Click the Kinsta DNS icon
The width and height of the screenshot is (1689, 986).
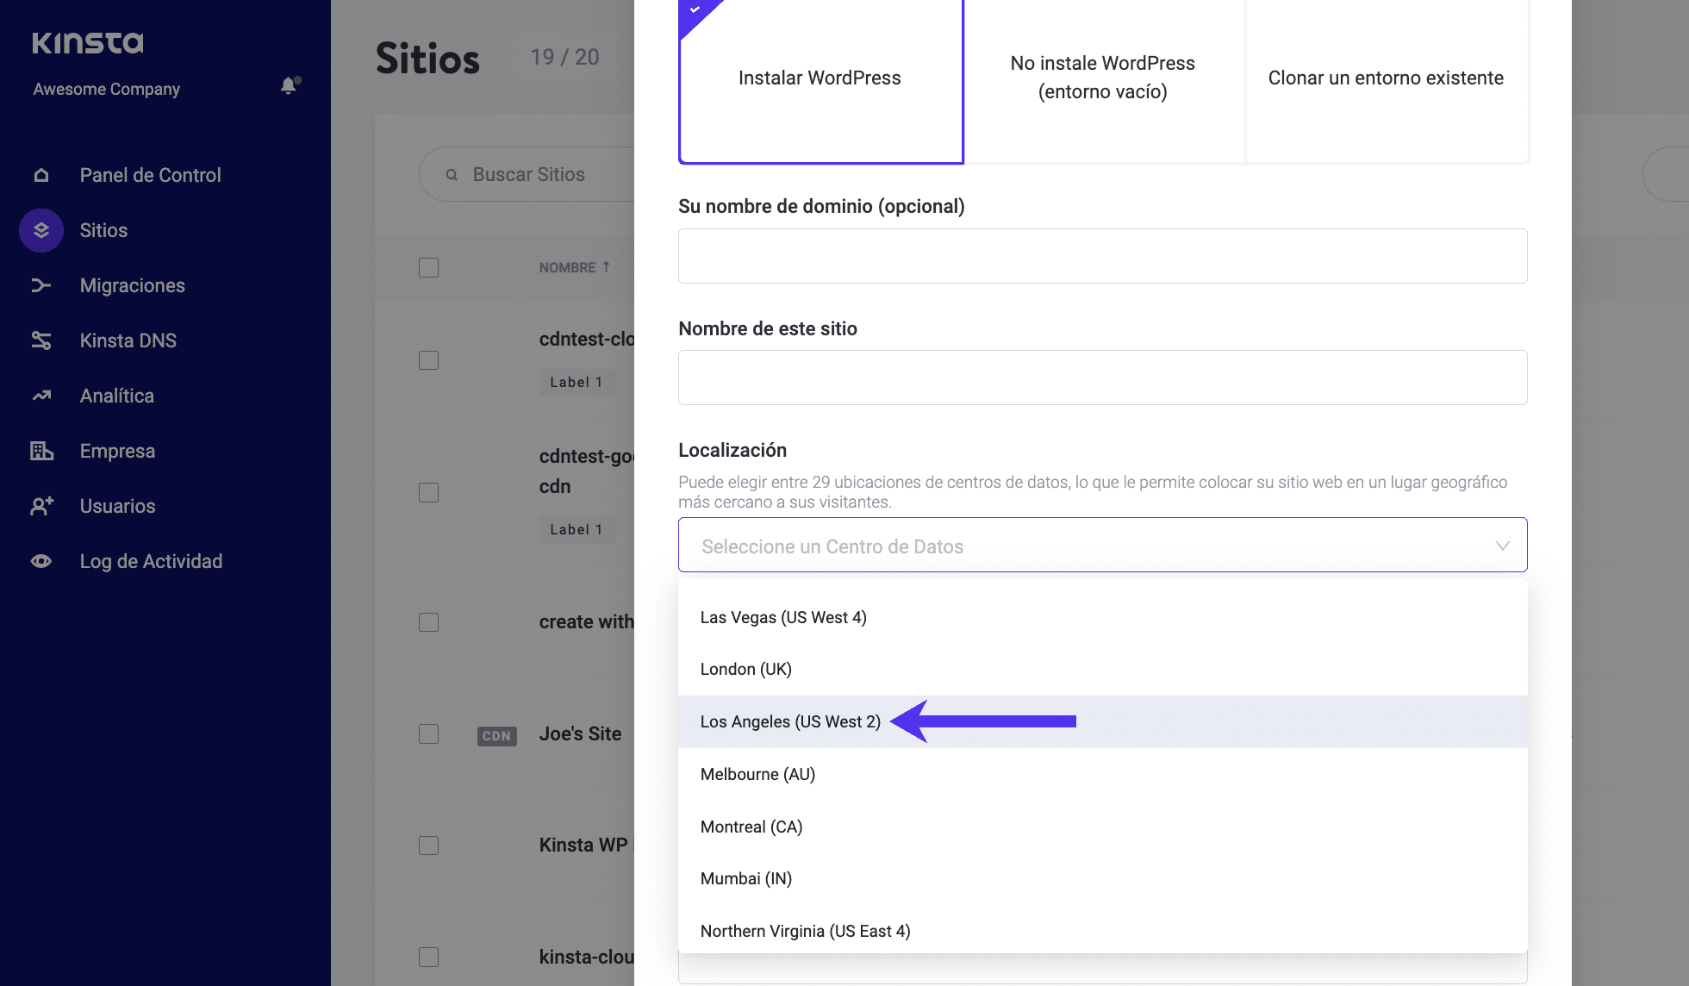tap(41, 341)
